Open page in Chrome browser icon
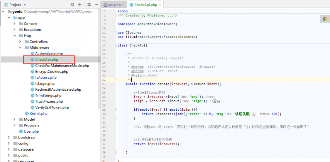 pos(325,19)
